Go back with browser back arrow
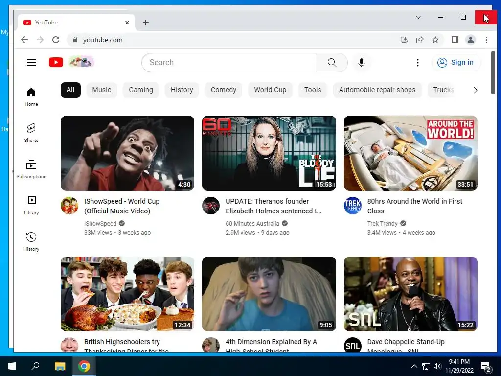 click(24, 40)
